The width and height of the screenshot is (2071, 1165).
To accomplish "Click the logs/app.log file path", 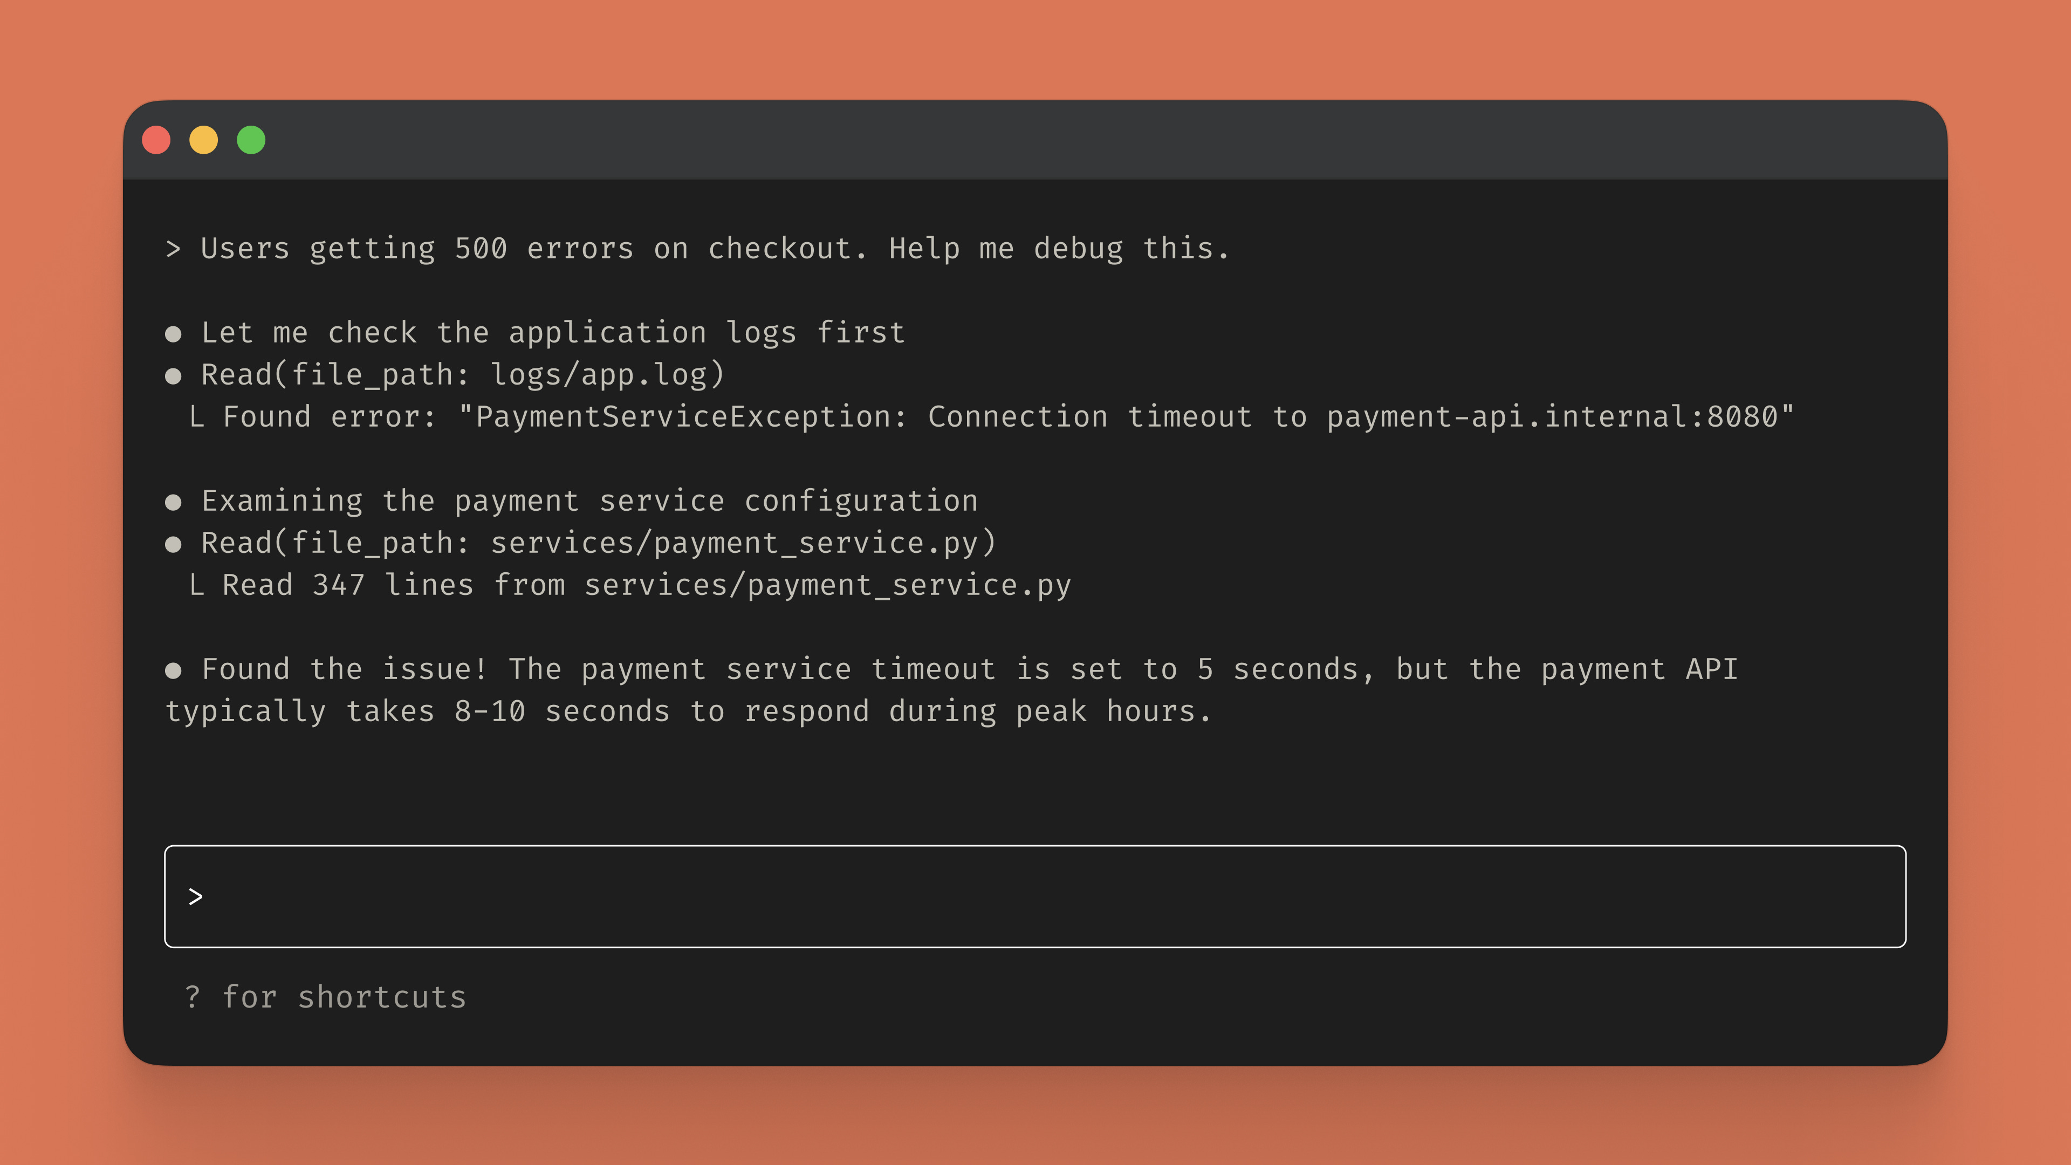I will (599, 375).
